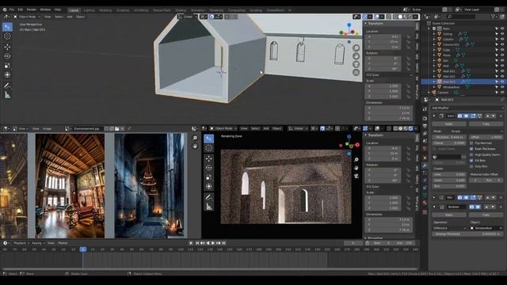The height and width of the screenshot is (285, 507).
Task: Select the Measure tool in top viewport
Action: (x=7, y=95)
